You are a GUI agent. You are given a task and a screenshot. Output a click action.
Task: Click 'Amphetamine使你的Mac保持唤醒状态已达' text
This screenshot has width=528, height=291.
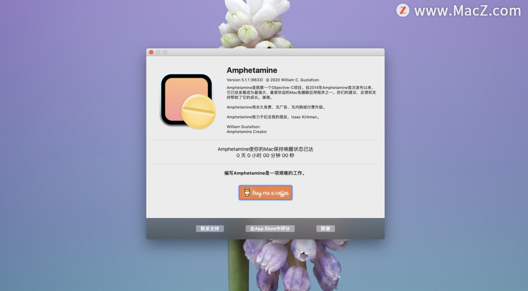(x=265, y=149)
